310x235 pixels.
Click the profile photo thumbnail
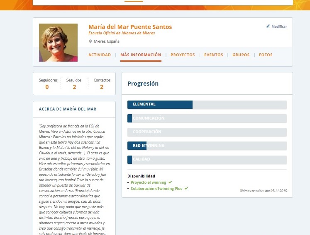coord(58,43)
